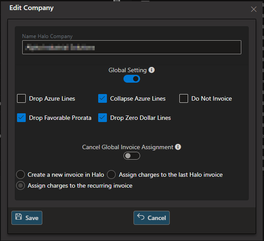Check the Do Not Invoice box
The width and height of the screenshot is (264, 241).
184,98
